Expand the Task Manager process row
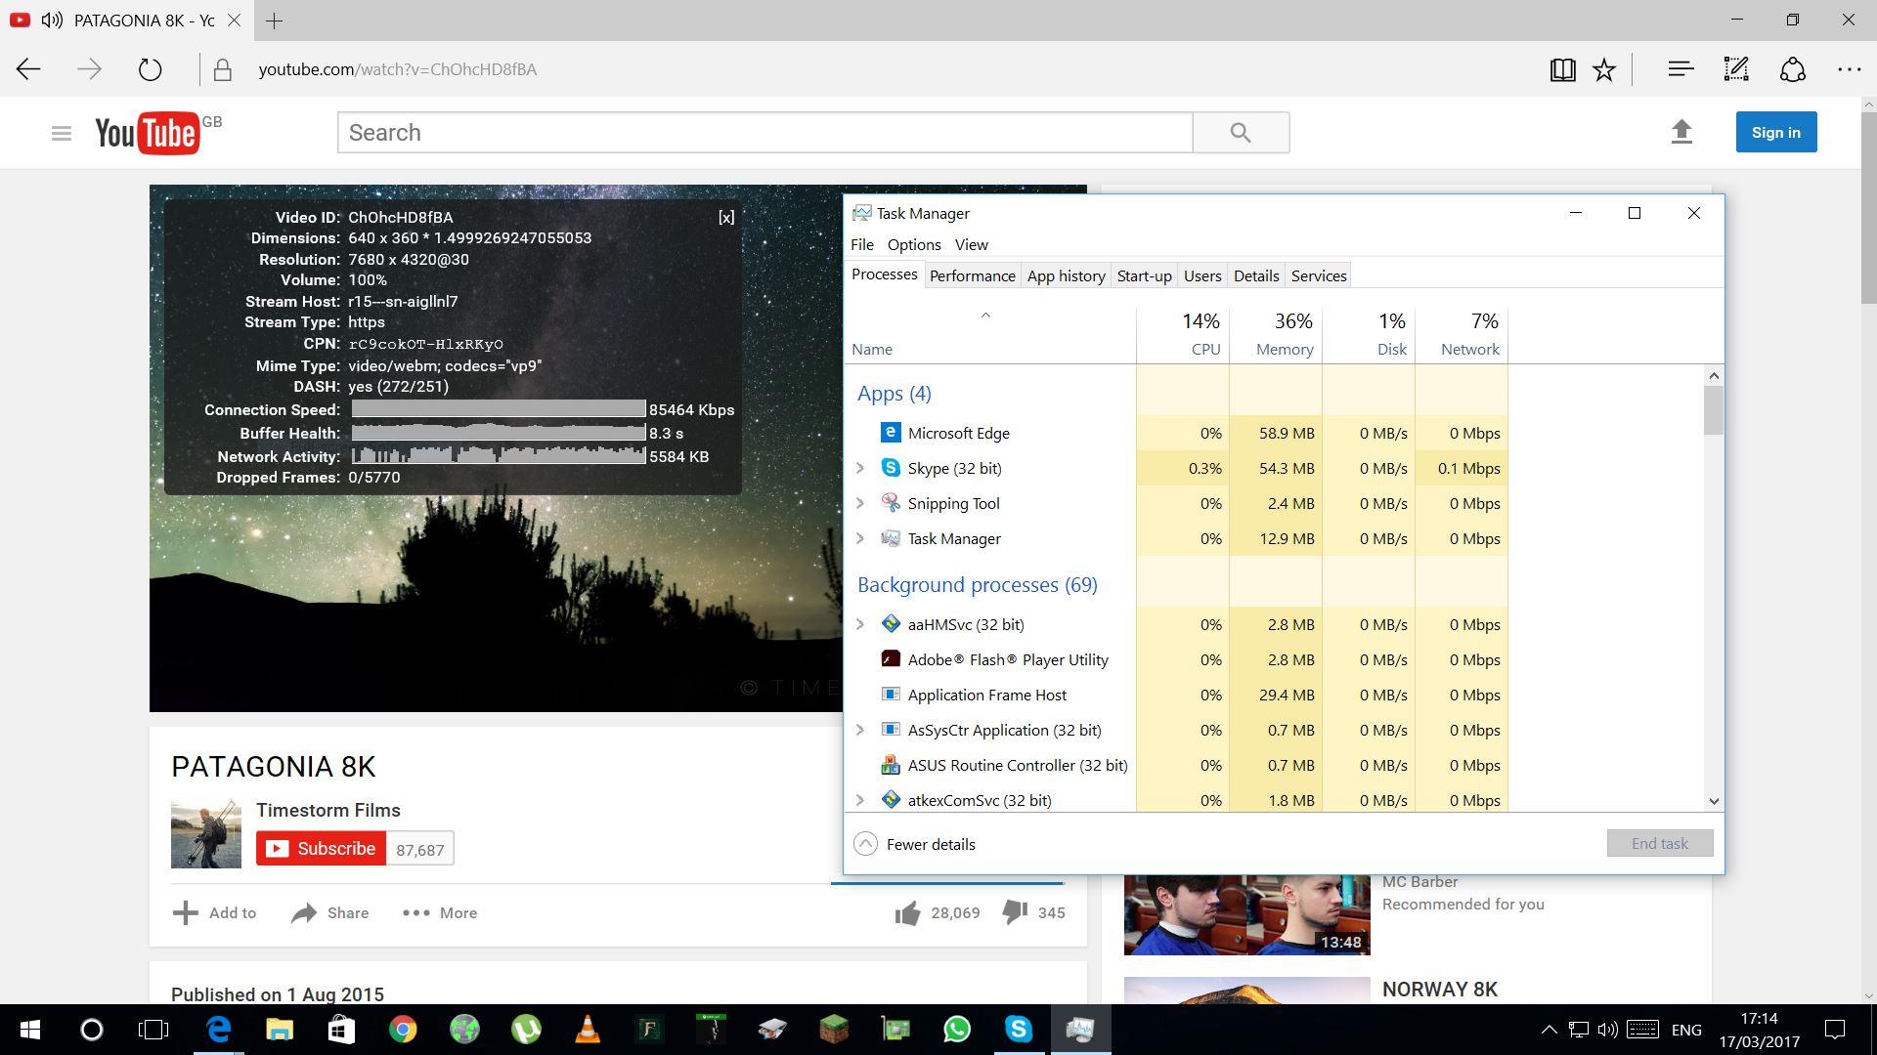Viewport: 1877px width, 1055px height. [x=860, y=538]
